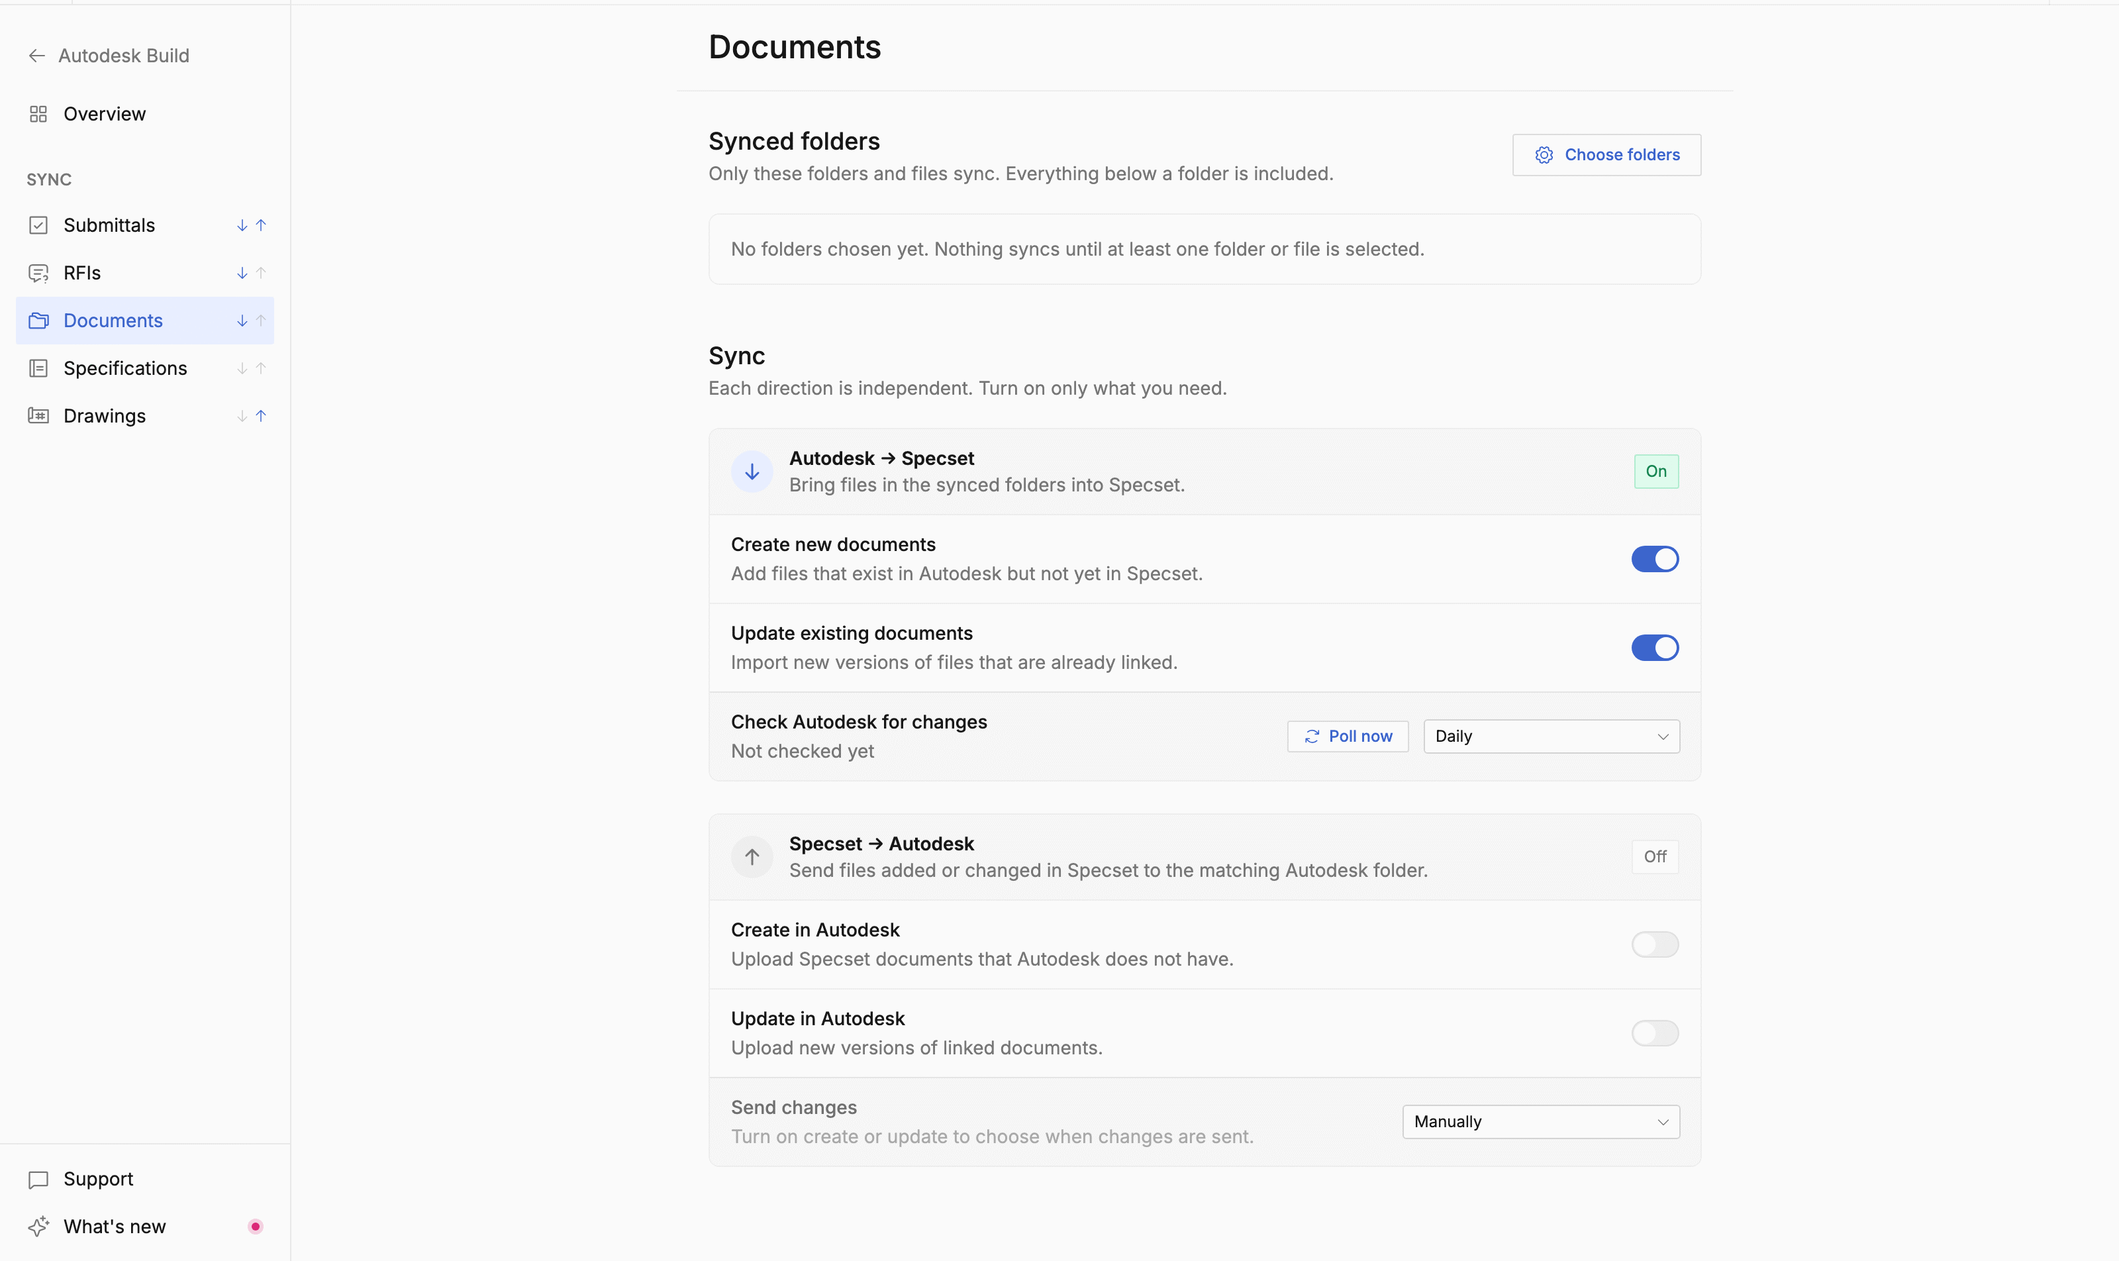The height and width of the screenshot is (1261, 2119).
Task: Click the 'Check Autodesk for changes' label
Action: (859, 721)
